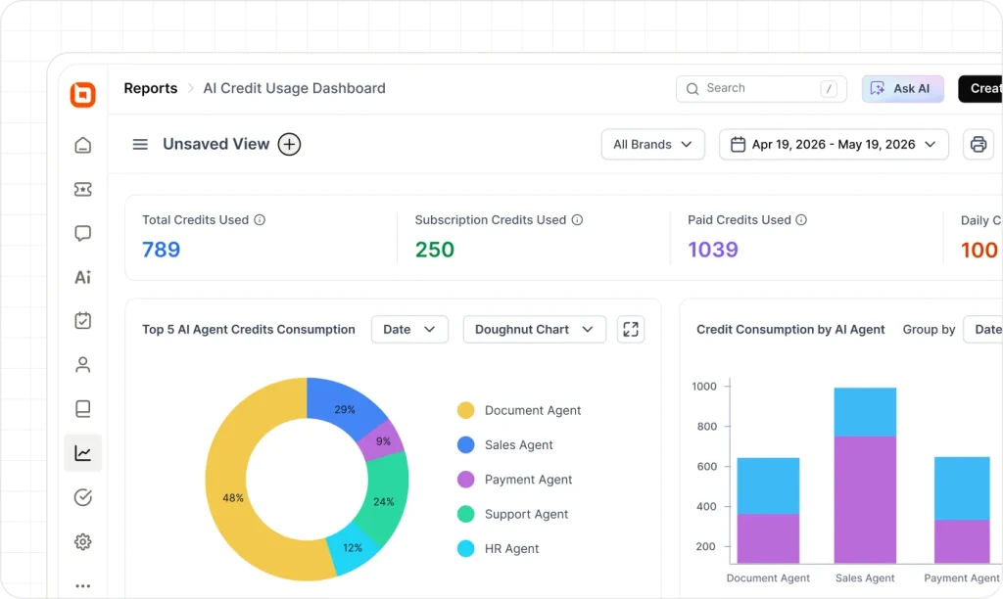Click the Sales Agent bar's blue section
This screenshot has width=1003, height=599.
[865, 412]
